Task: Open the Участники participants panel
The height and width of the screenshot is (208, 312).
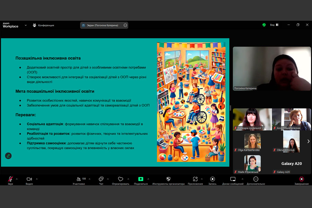Action: point(79,179)
